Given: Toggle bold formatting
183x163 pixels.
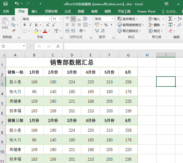Looking at the screenshot, I should tap(25, 25).
